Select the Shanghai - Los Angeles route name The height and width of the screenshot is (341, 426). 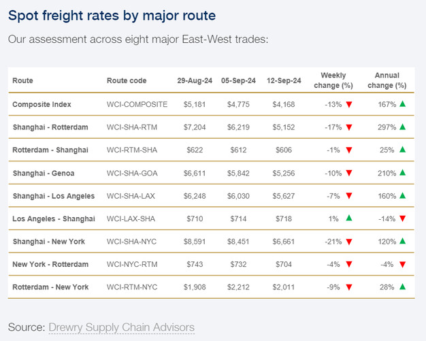[x=54, y=196]
